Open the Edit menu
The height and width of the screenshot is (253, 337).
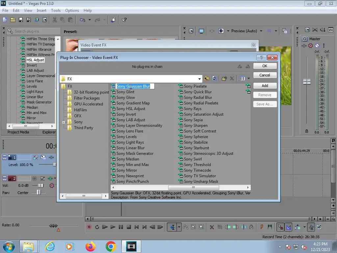tap(16, 10)
